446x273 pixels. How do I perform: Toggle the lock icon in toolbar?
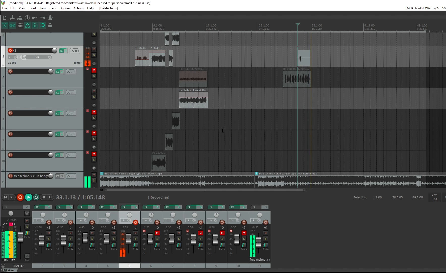click(50, 25)
